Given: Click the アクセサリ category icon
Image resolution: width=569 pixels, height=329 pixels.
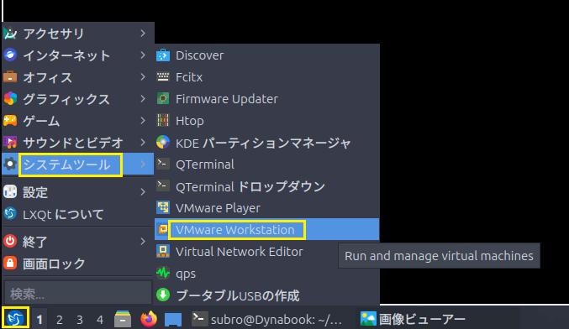Looking at the screenshot, I should [x=10, y=34].
